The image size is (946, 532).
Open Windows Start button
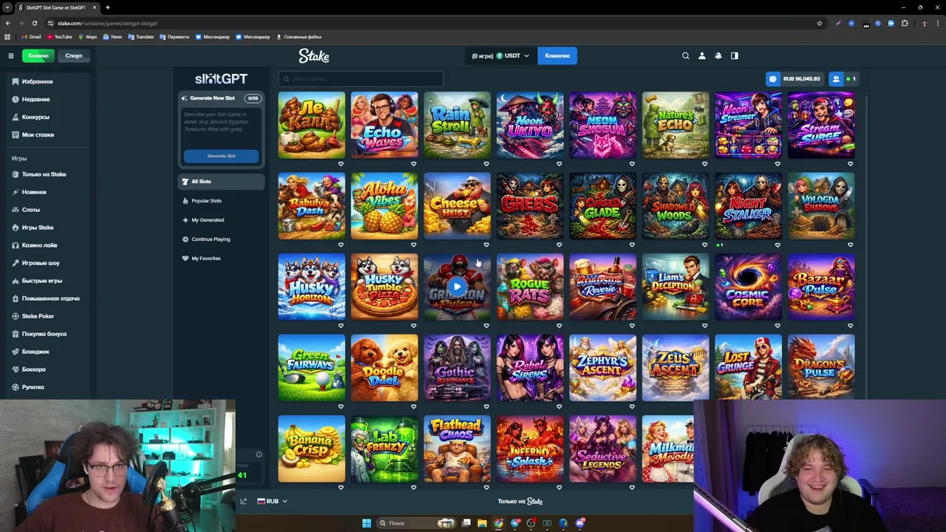(x=367, y=523)
